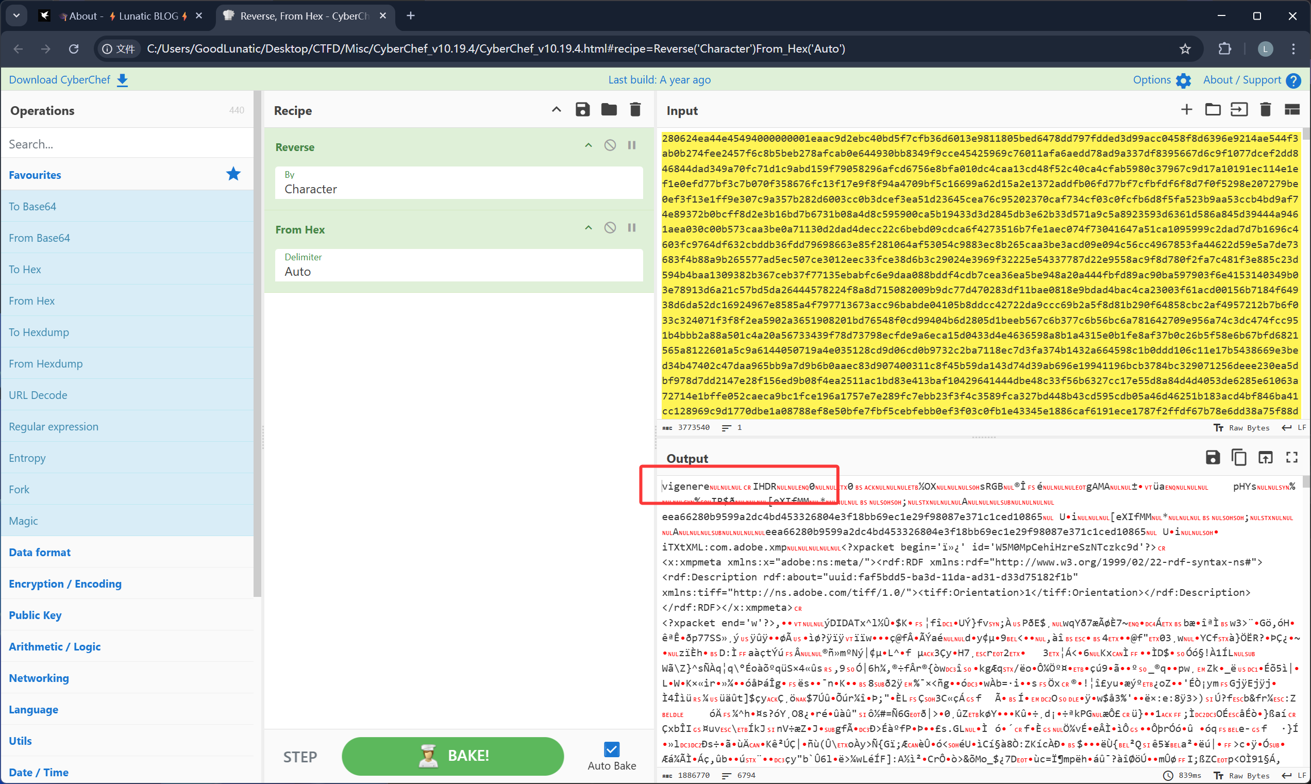Viewport: 1311px width, 784px height.
Task: Bookmark this page with star icon
Action: 1185,48
